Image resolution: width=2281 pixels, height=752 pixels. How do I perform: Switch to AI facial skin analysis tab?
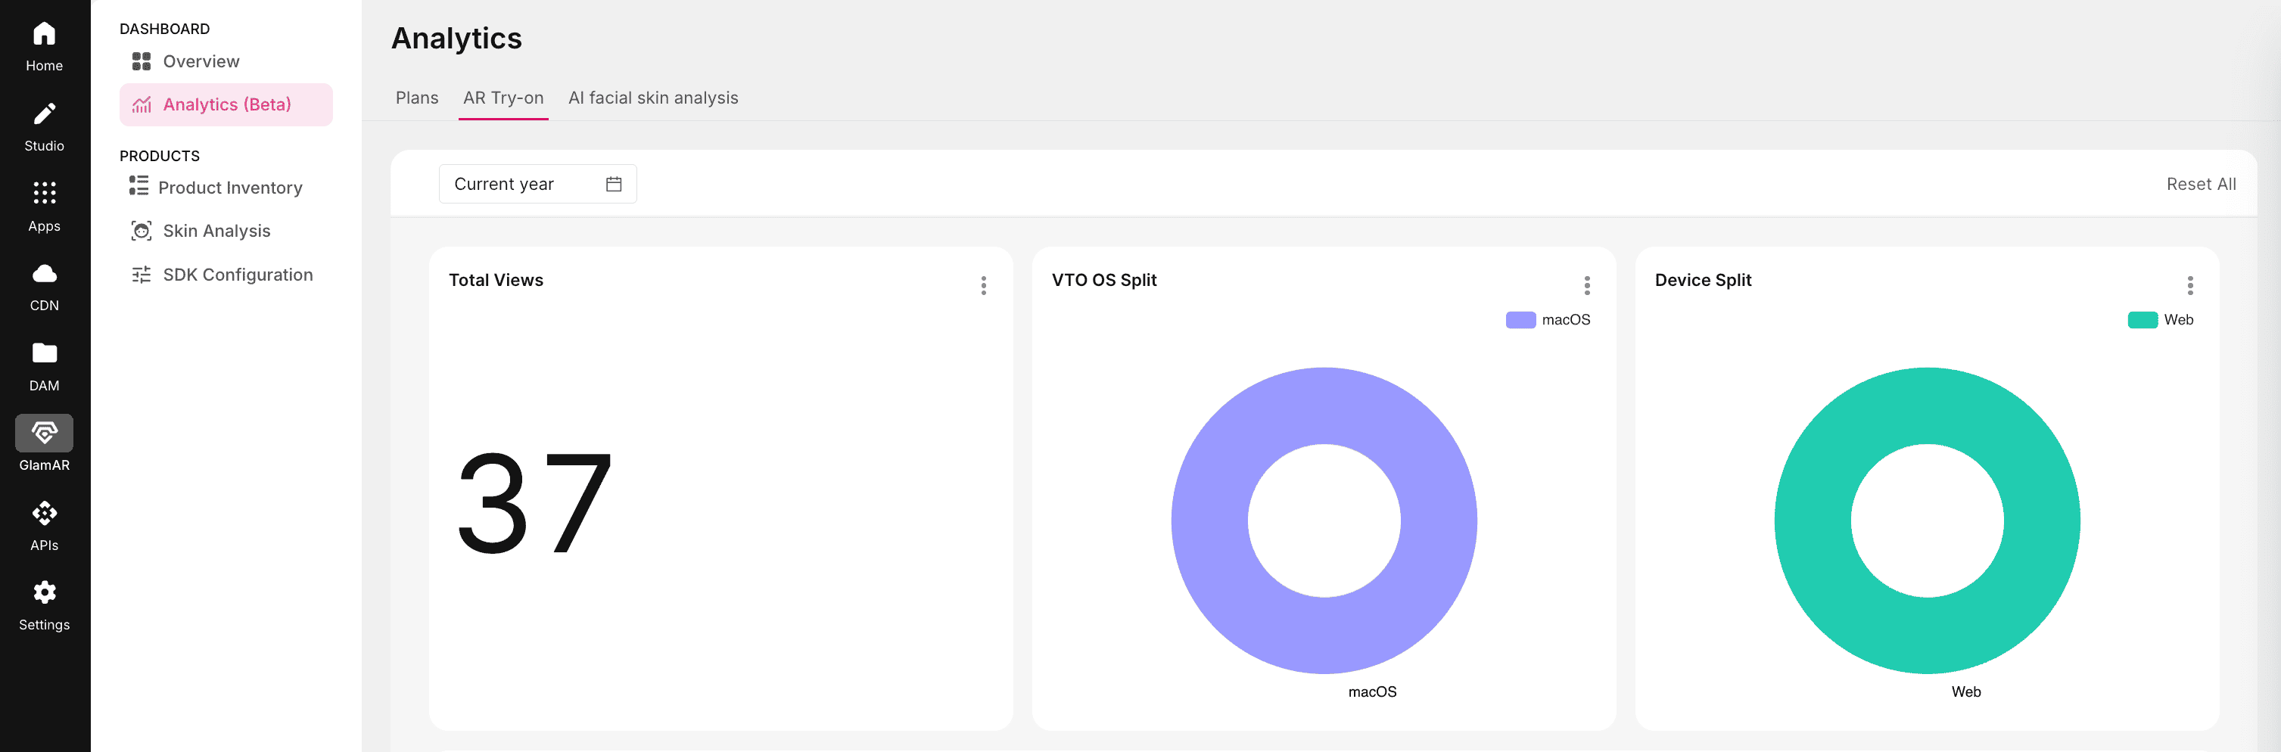(652, 98)
